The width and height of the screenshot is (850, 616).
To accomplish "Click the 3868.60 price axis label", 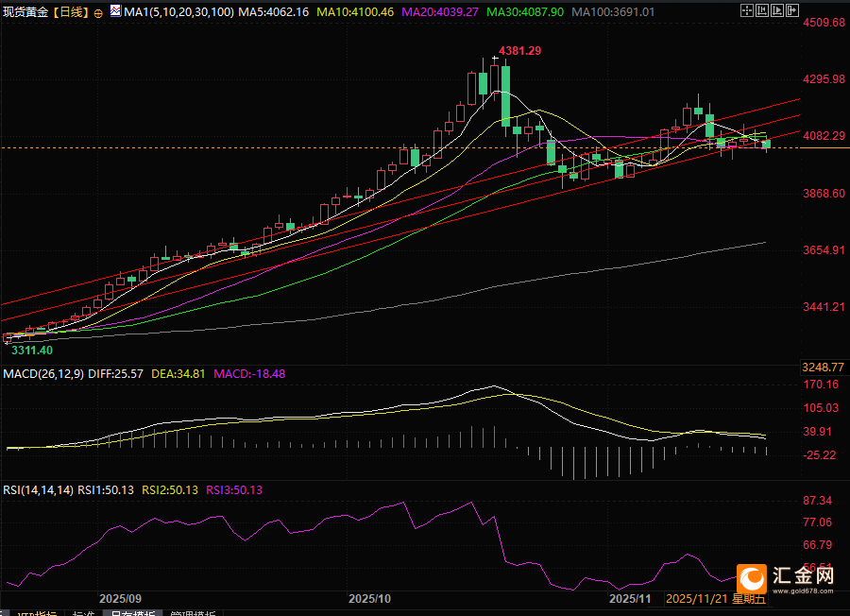I will tap(824, 194).
